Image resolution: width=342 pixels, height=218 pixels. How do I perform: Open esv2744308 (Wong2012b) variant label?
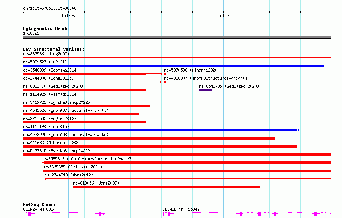click(x=48, y=78)
